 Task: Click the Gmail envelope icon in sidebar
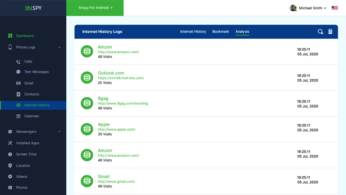coord(18,83)
